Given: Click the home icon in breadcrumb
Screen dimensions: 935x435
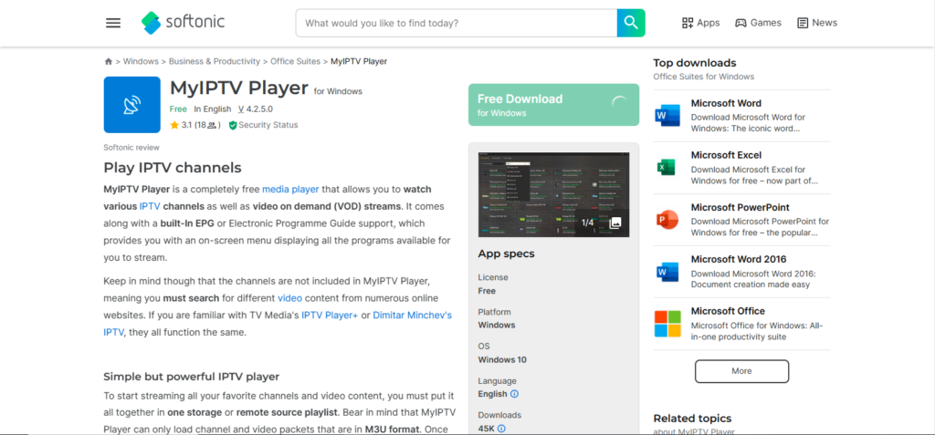Looking at the screenshot, I should pos(109,61).
